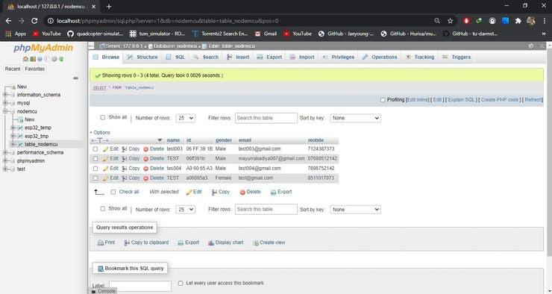
Task: Toggle the upper Show all checkbox
Action: (x=102, y=117)
